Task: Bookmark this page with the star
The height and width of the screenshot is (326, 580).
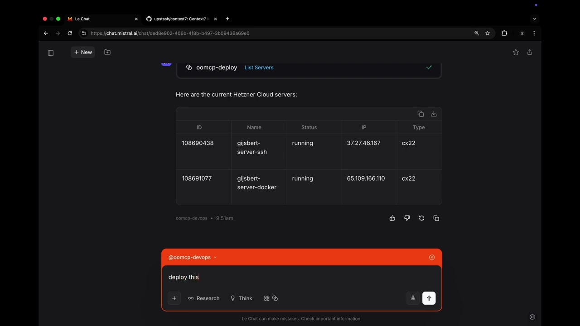Action: 488,33
